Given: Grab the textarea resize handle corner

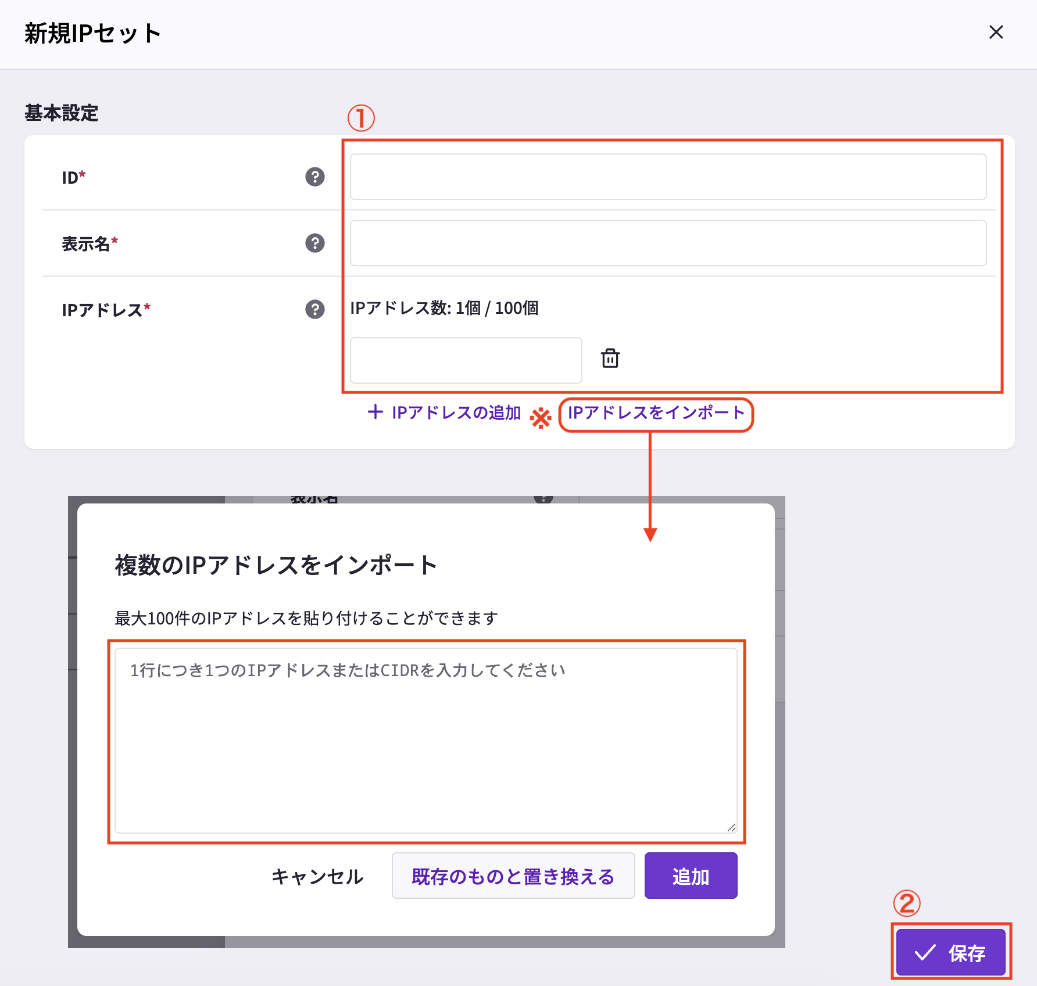Looking at the screenshot, I should [x=731, y=827].
